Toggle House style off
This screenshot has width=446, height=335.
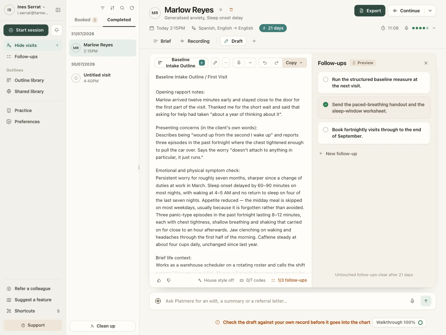coord(216,280)
